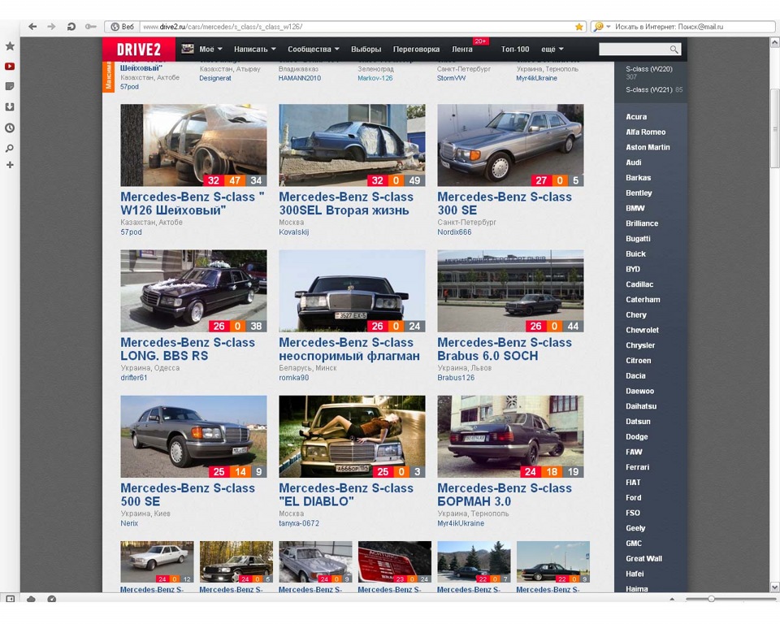Open user profile 'Nordix666'
780x624 pixels.
click(454, 232)
